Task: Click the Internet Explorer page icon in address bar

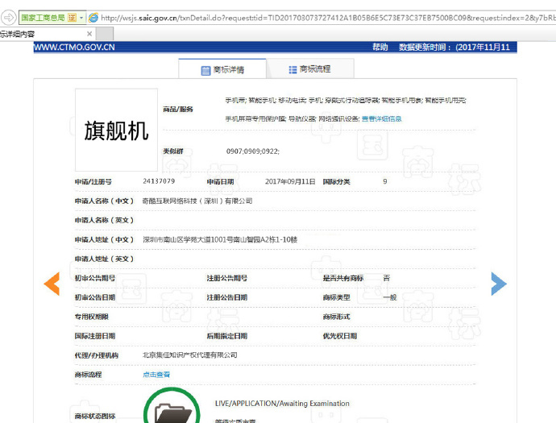Action: coord(93,18)
